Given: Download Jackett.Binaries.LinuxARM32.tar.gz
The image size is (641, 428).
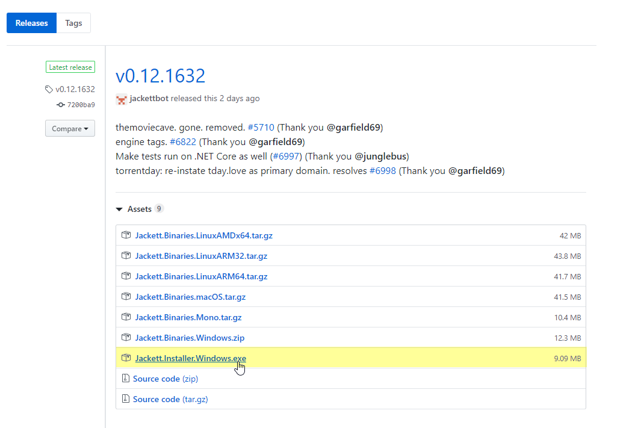Looking at the screenshot, I should click(x=201, y=256).
